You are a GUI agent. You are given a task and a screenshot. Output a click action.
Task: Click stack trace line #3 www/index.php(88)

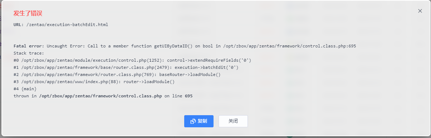click(94, 82)
